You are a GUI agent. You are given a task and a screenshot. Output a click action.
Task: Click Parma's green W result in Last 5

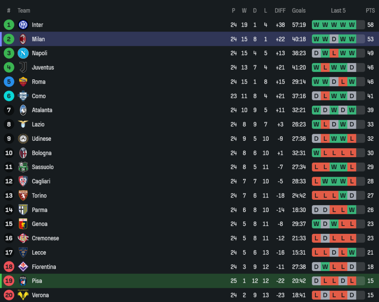(352, 210)
